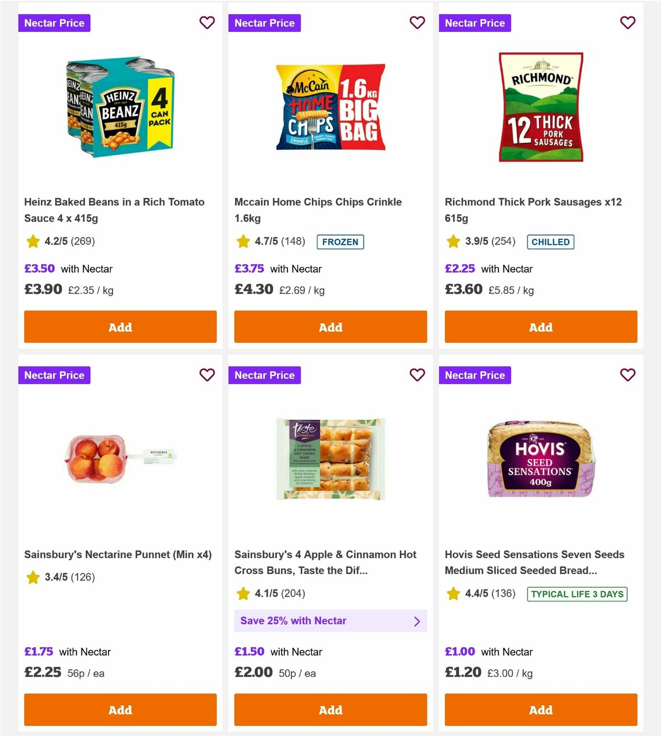Click the Nectar Price badge on Heinz Beans

(x=54, y=23)
